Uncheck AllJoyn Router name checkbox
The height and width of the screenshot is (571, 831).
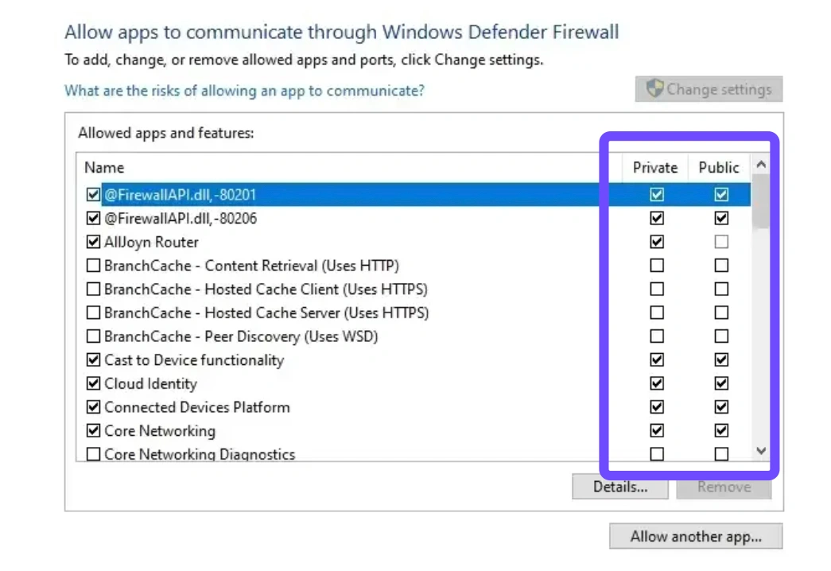click(93, 242)
